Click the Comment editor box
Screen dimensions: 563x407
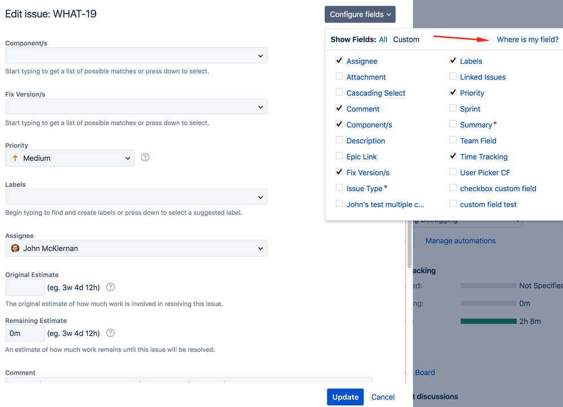188,380
